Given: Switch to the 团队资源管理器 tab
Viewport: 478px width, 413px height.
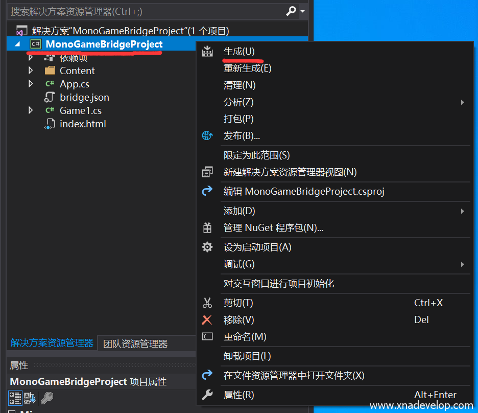Looking at the screenshot, I should pyautogui.click(x=135, y=343).
